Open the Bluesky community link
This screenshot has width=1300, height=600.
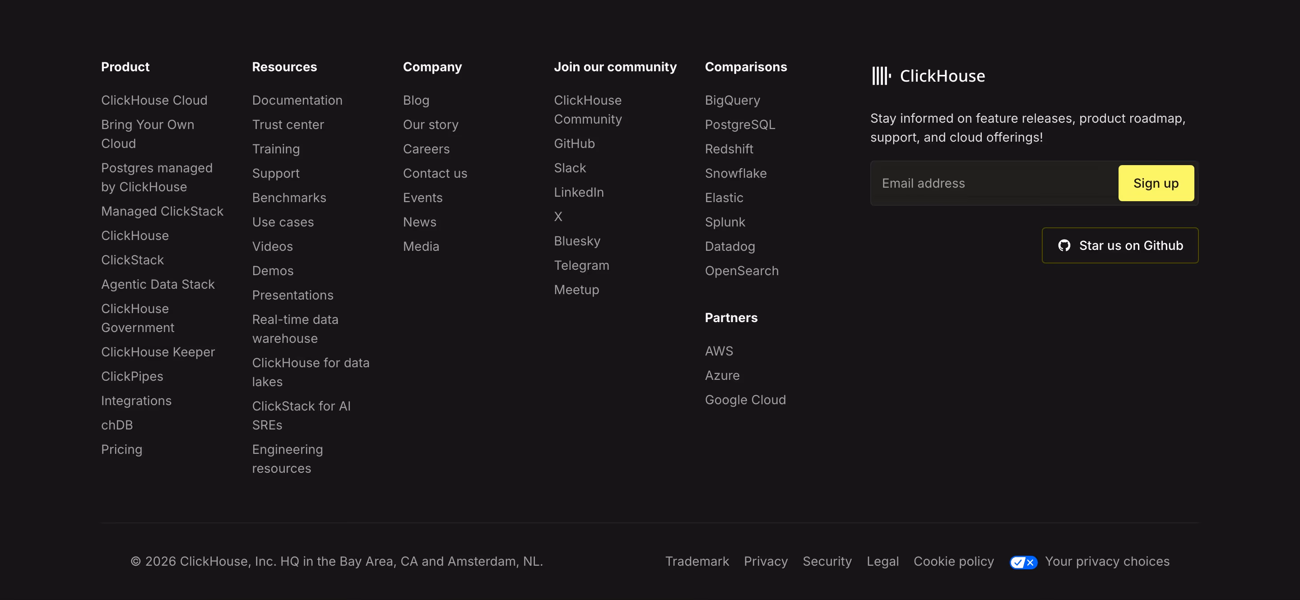pos(577,241)
